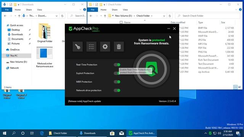Open the AppCheck quarantine trash bin
This screenshot has height=137, width=244.
tap(119, 46)
